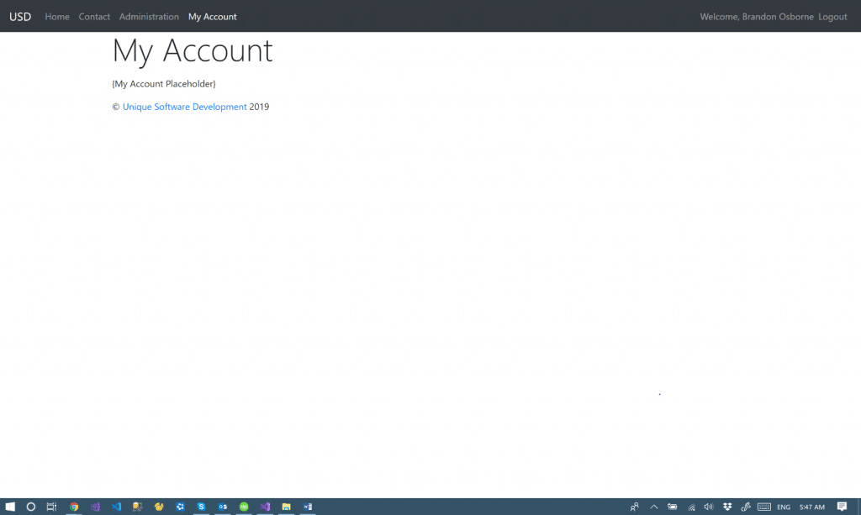
Task: Expand hidden tray icons with the chevron
Action: pos(653,507)
